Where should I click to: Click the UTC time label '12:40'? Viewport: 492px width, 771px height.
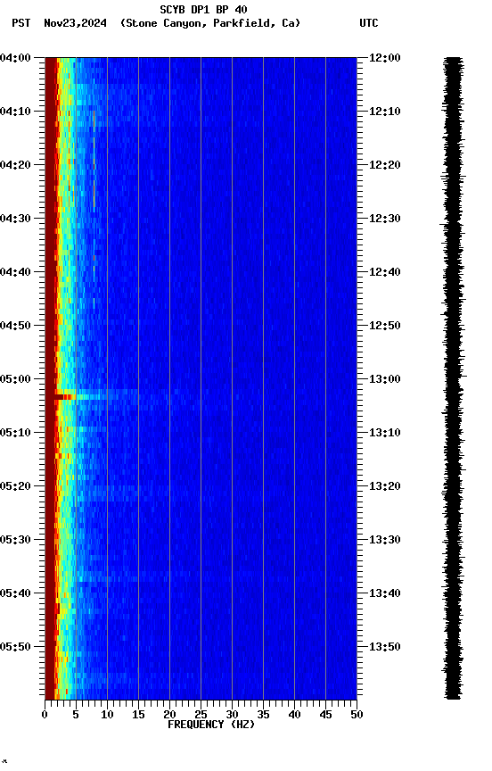pos(385,272)
